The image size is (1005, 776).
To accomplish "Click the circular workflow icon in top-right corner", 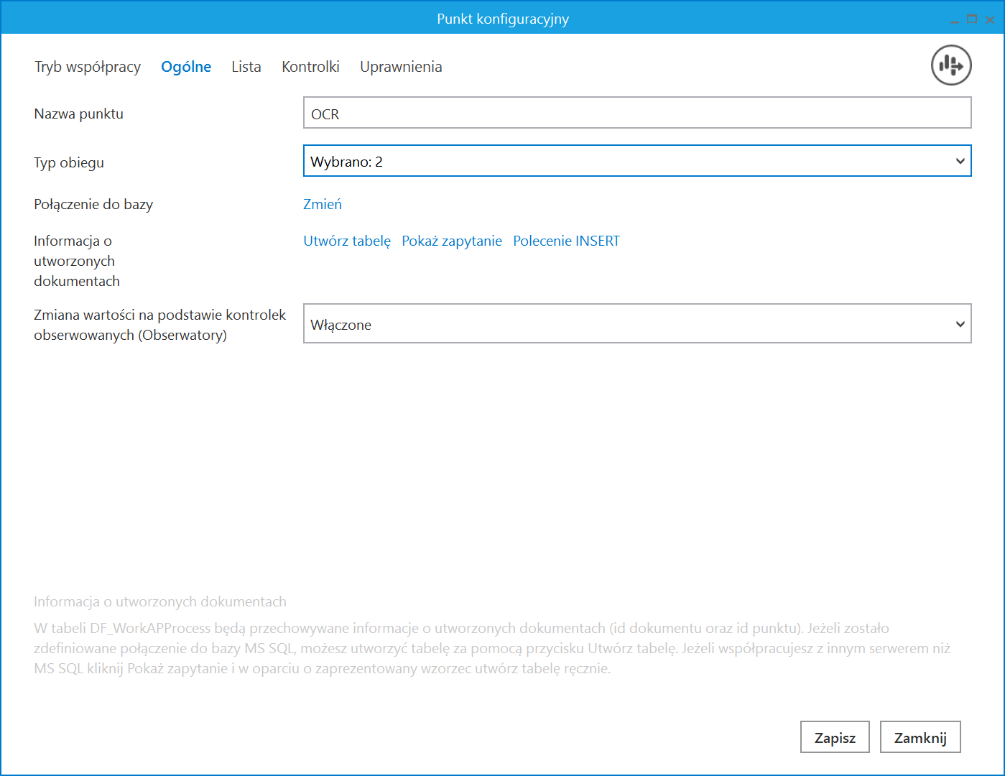I will tap(951, 65).
